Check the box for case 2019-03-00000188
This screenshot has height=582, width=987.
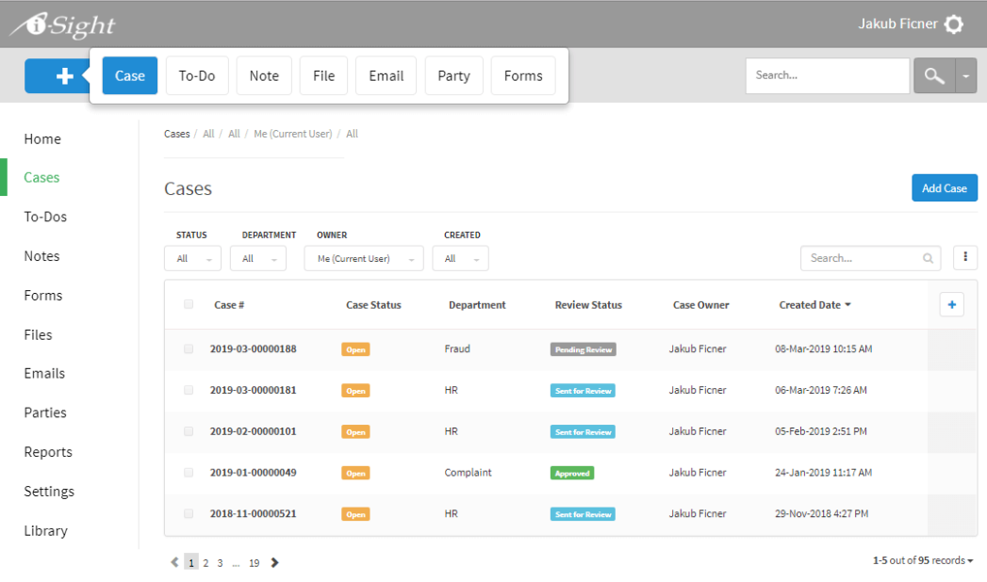[189, 348]
